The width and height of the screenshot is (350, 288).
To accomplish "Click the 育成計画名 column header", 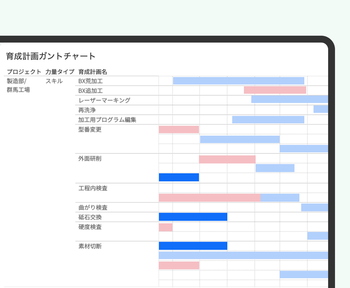I will click(92, 72).
